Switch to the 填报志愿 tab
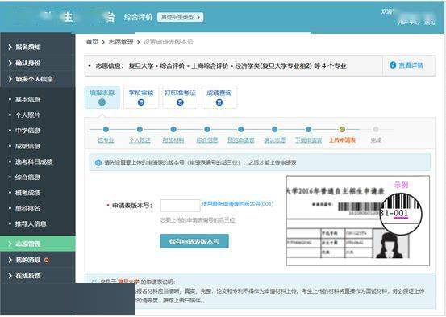 [x=102, y=98]
